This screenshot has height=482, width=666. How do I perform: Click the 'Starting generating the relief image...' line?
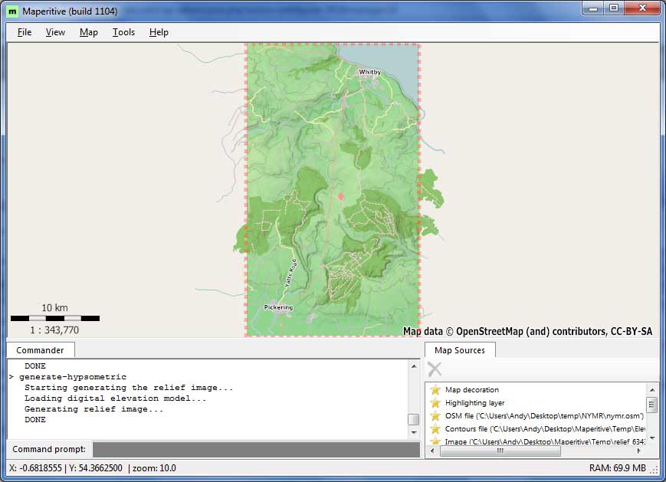coord(129,387)
